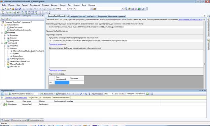Open the Debug configuration dropdown
This screenshot has width=210, height=126.
click(61, 9)
